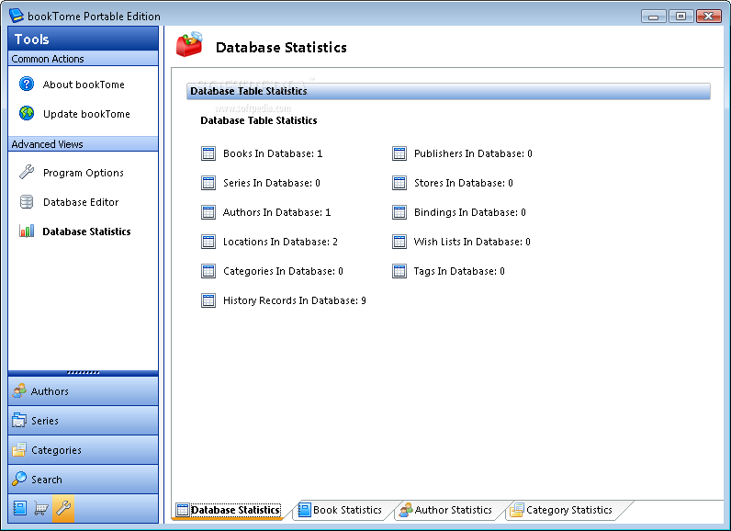Image resolution: width=731 pixels, height=531 pixels.
Task: Click 'Bindings In Database: 0' text
Action: pos(470,212)
